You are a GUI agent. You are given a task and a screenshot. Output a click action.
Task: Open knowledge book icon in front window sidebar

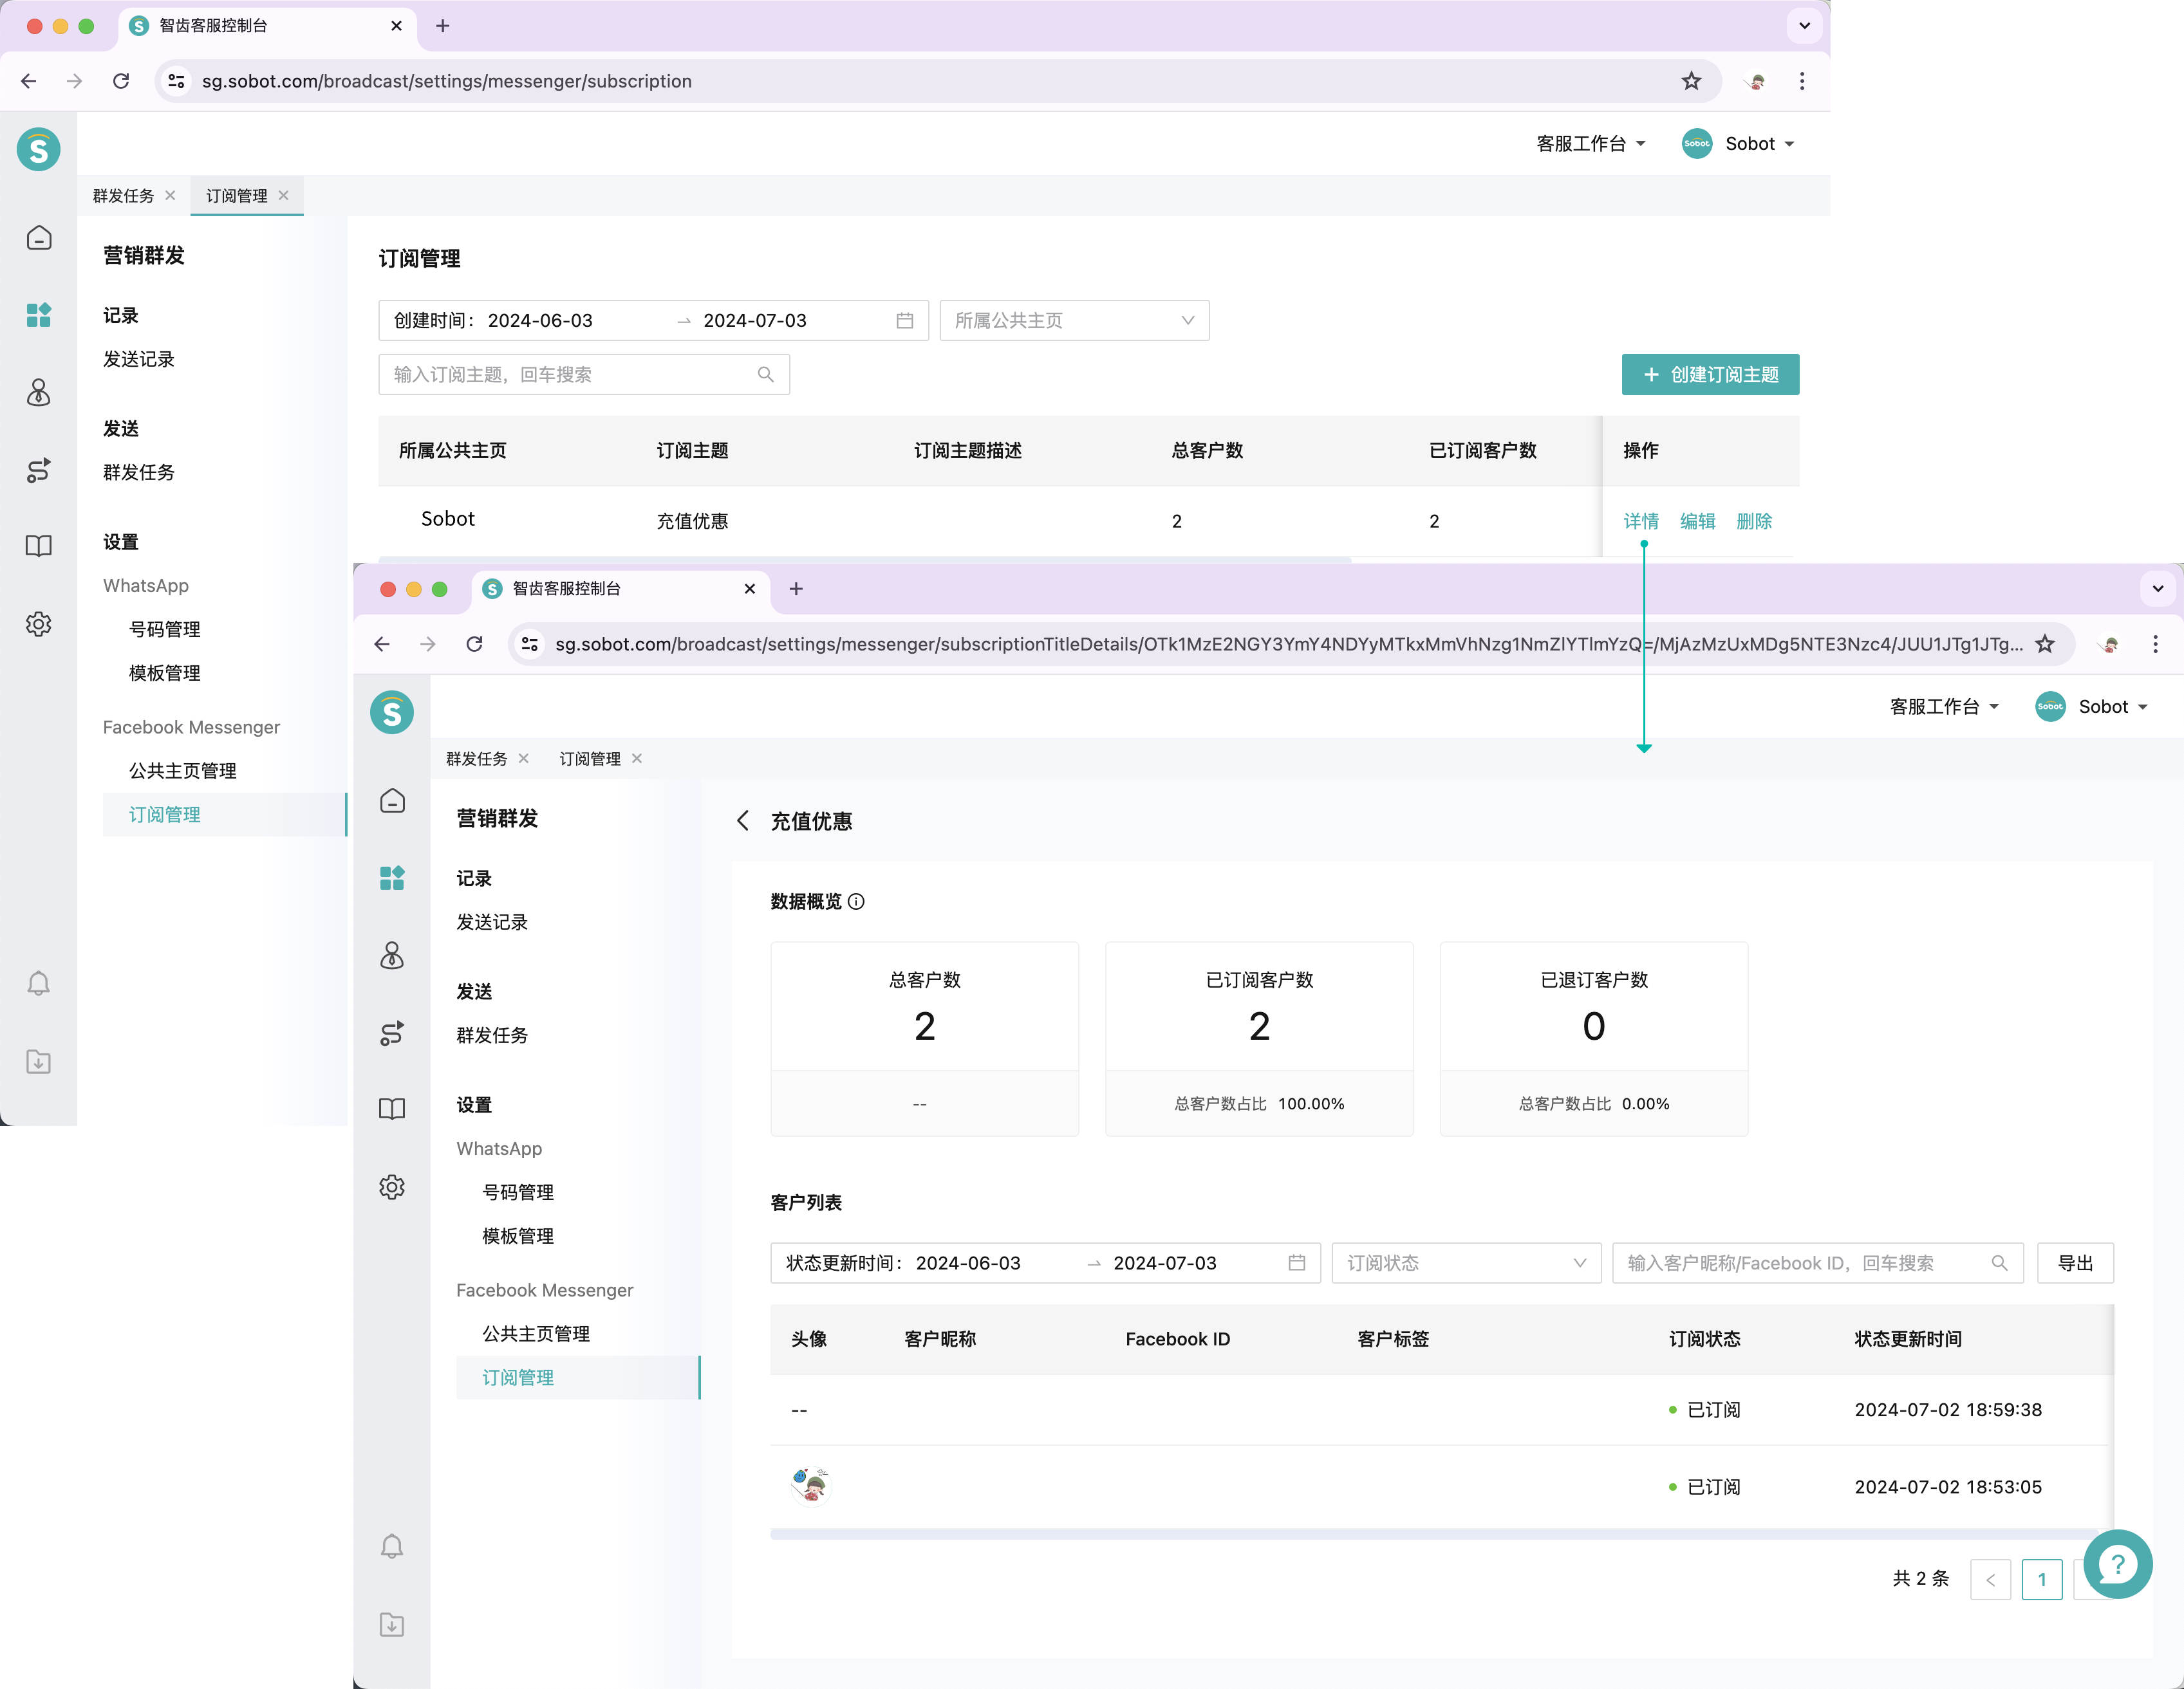click(392, 1109)
